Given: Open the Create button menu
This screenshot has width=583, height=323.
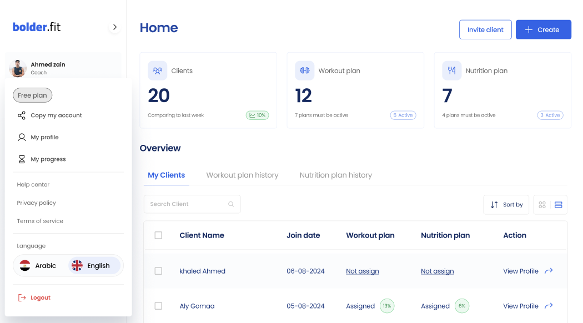Looking at the screenshot, I should (543, 29).
